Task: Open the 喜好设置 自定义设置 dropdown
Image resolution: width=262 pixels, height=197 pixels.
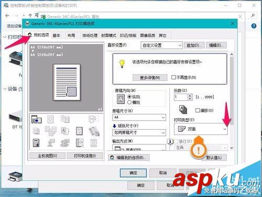Action: click(161, 45)
